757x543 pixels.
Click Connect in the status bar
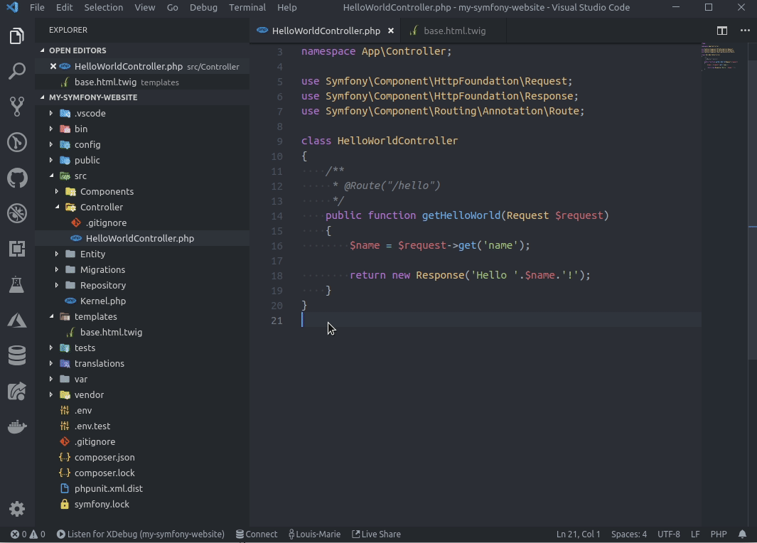[257, 534]
